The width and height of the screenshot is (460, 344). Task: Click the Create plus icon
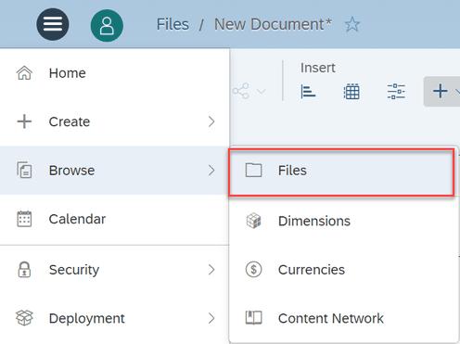pos(24,121)
